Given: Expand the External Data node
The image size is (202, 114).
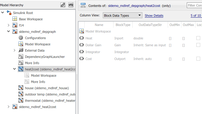Looking at the screenshot, I should (x=14, y=50).
